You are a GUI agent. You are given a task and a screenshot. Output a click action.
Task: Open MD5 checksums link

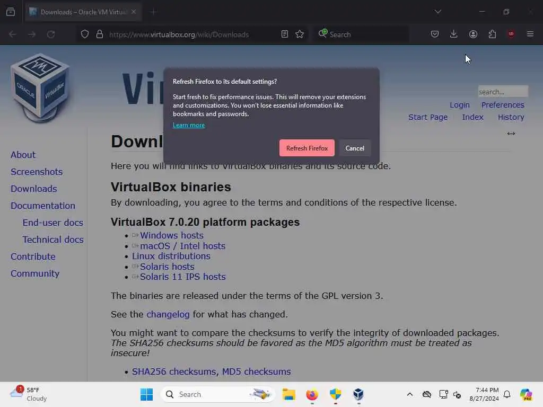256,371
